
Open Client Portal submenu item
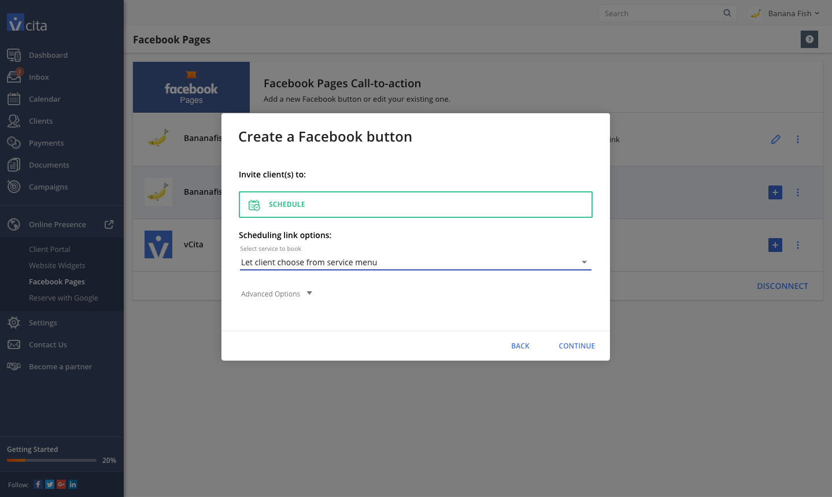tap(50, 249)
